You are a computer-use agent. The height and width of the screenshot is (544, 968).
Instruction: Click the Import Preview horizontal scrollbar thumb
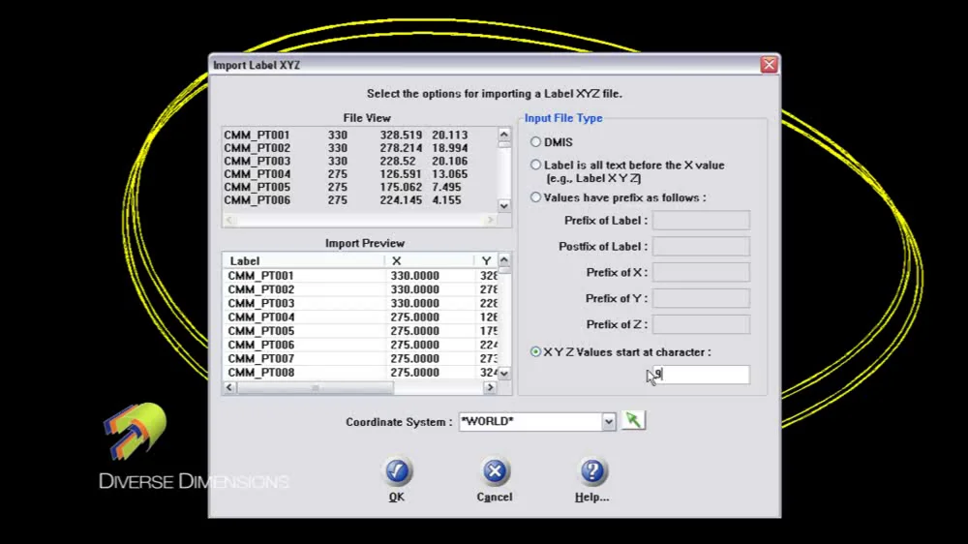click(315, 387)
